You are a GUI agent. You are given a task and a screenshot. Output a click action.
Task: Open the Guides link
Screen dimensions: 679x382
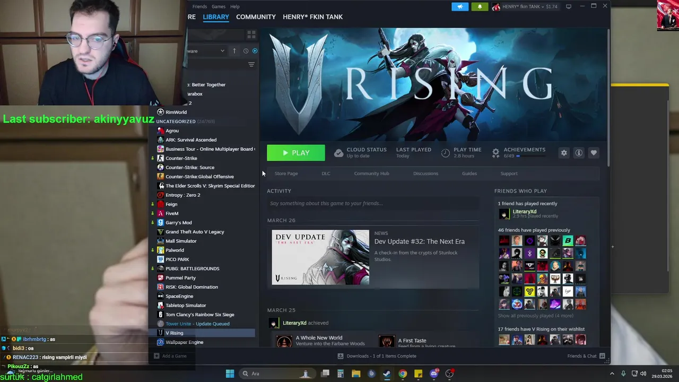click(x=469, y=173)
